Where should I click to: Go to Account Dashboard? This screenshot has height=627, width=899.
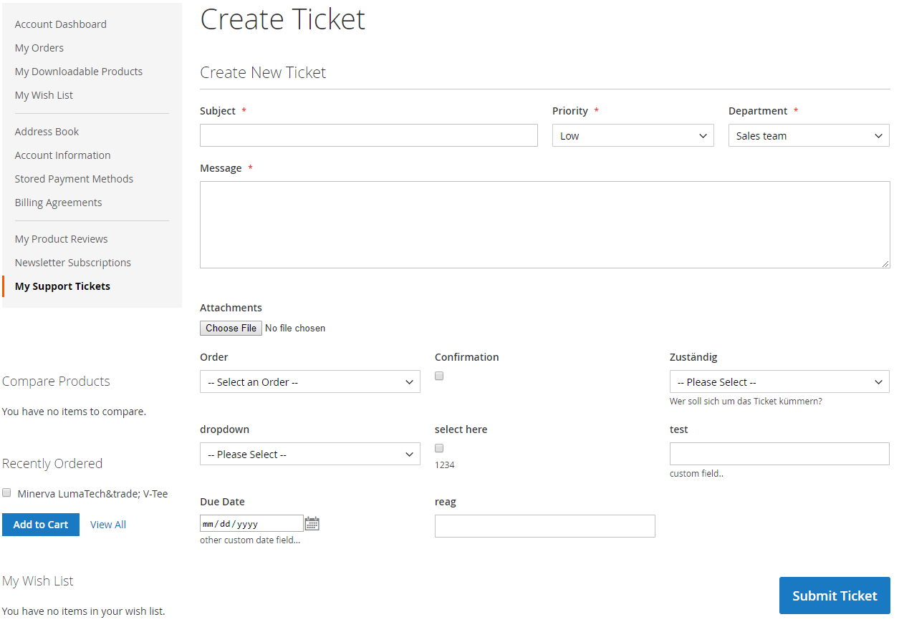point(61,24)
